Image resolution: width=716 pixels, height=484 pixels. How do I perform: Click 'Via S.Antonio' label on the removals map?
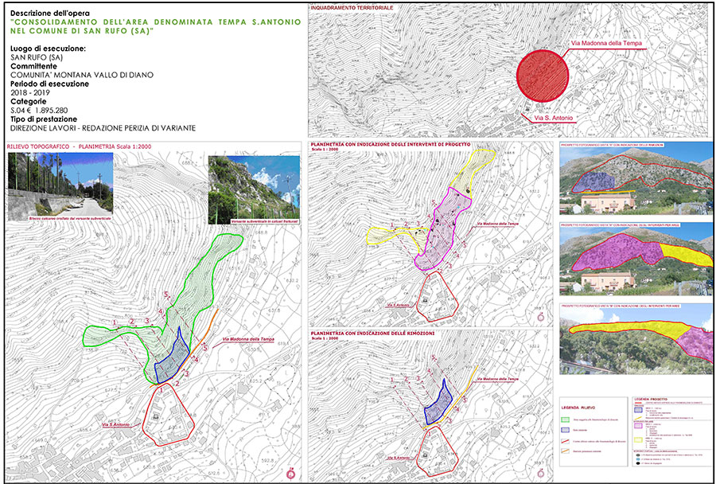tap(400, 458)
